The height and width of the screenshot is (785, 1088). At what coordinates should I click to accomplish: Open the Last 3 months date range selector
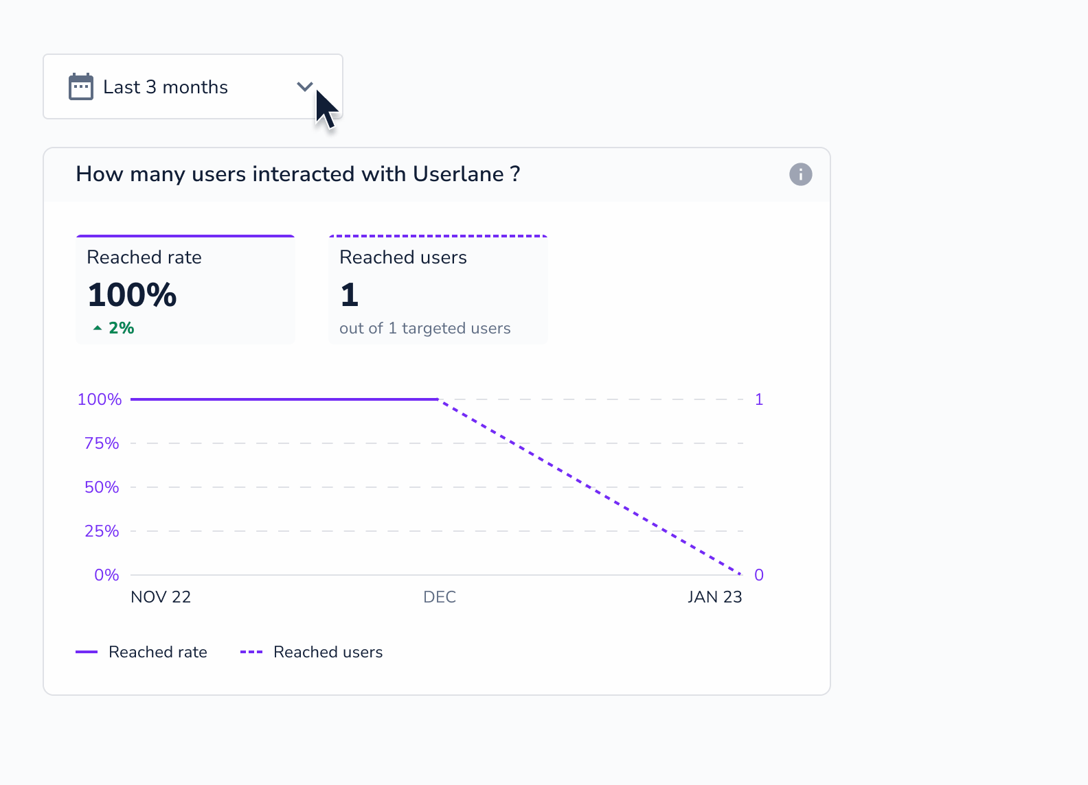pyautogui.click(x=193, y=86)
